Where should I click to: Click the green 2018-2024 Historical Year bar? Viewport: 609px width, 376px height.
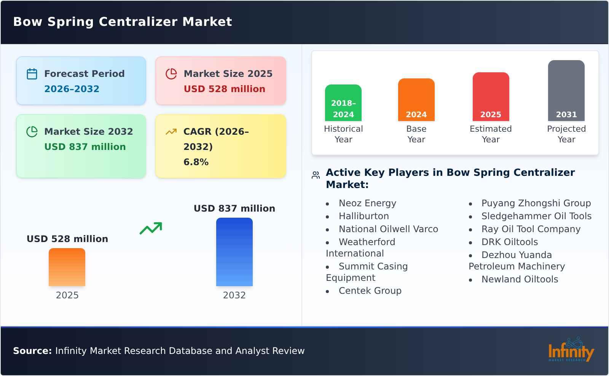click(343, 103)
